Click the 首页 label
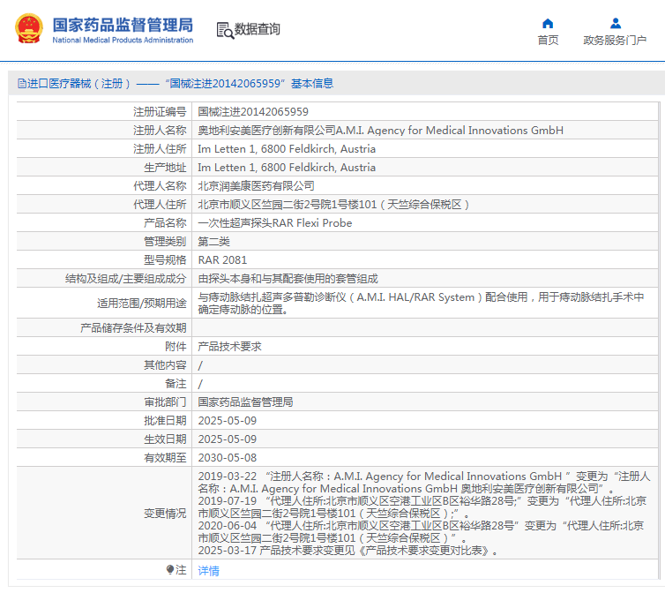Screen dimensions: 665x593 pyautogui.click(x=548, y=41)
